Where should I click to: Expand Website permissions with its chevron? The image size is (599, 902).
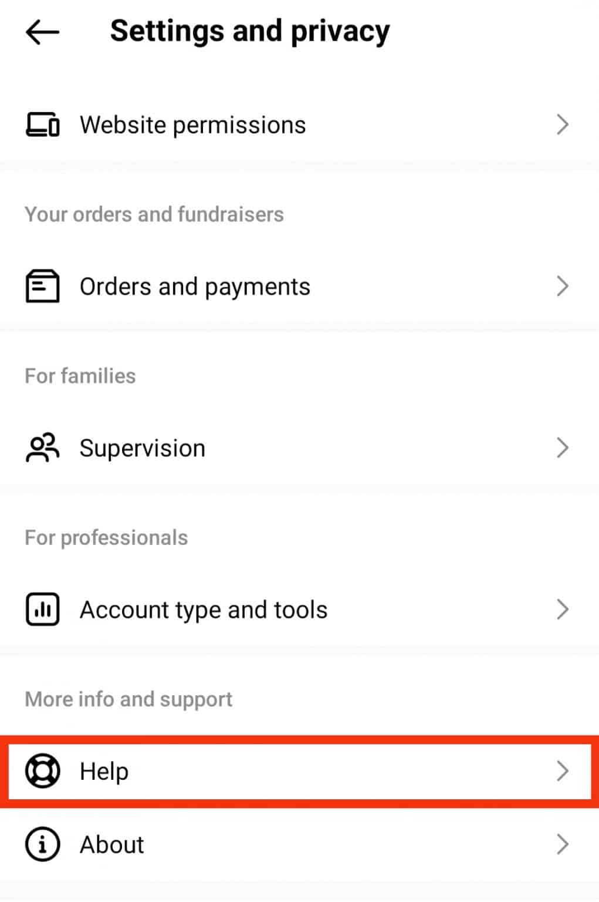tap(562, 124)
